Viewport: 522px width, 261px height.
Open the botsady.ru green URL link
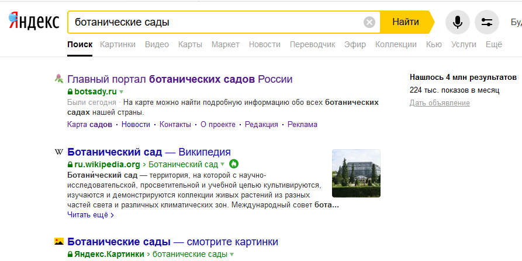tap(95, 91)
